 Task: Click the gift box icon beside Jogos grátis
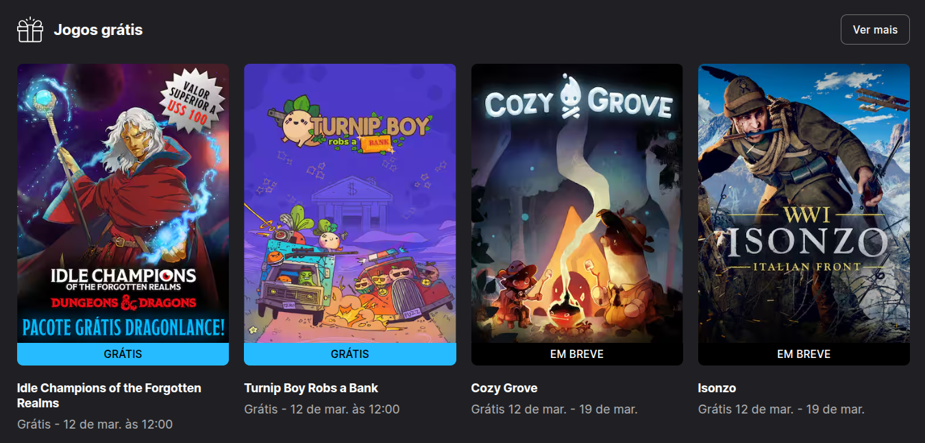30,30
